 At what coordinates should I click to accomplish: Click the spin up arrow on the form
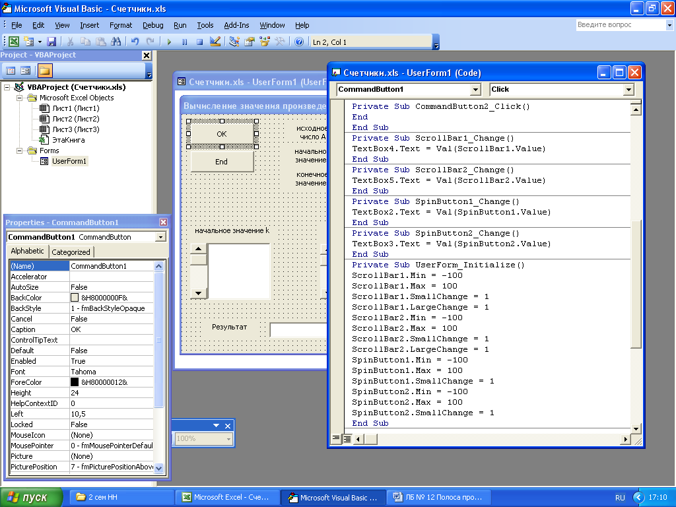[198, 249]
